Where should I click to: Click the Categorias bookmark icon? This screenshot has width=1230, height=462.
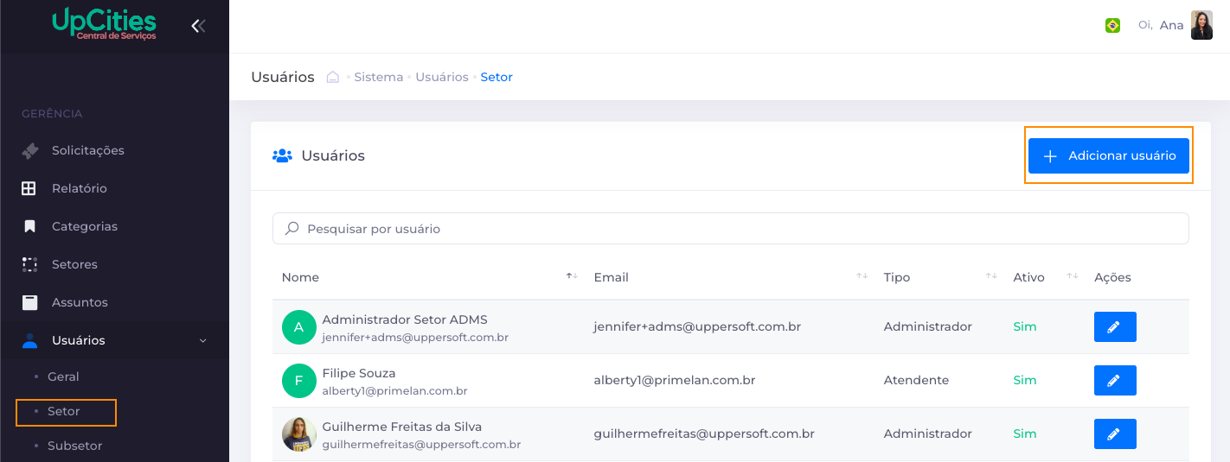pos(29,226)
